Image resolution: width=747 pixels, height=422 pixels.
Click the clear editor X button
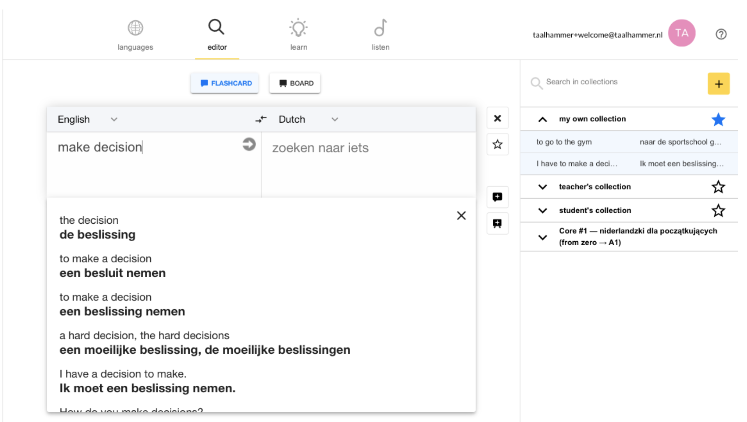[x=497, y=118]
